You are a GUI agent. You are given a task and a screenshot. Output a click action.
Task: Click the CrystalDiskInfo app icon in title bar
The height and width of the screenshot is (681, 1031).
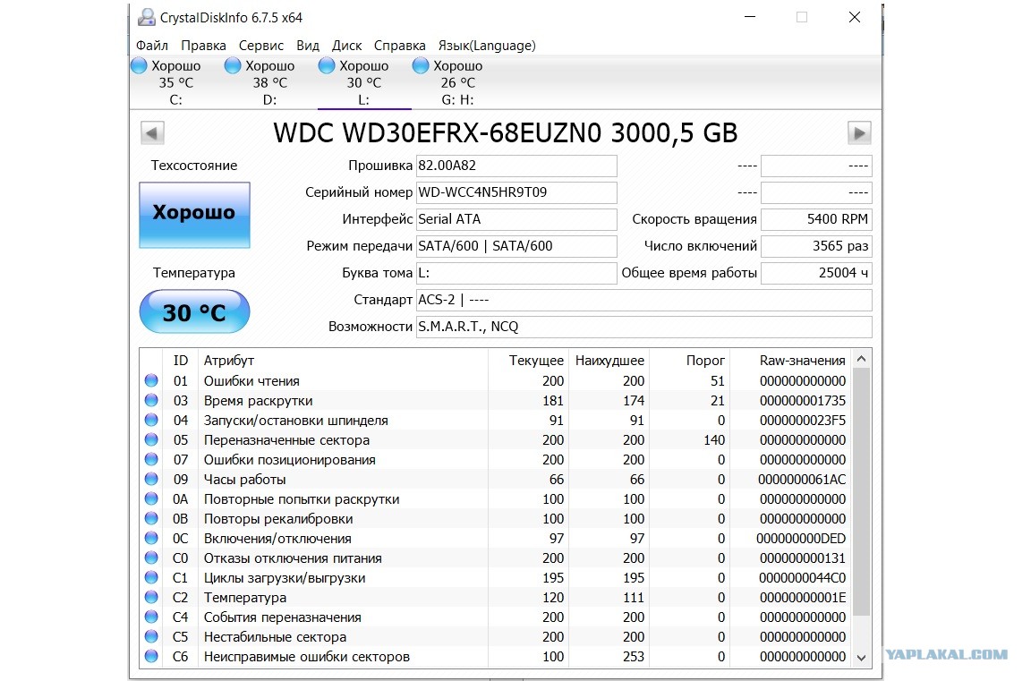[146, 17]
